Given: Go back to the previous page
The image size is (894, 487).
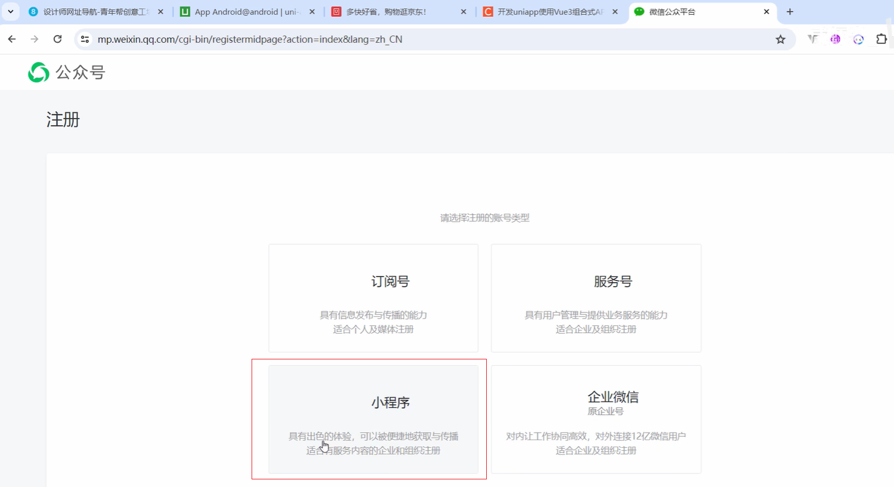Looking at the screenshot, I should pyautogui.click(x=12, y=39).
